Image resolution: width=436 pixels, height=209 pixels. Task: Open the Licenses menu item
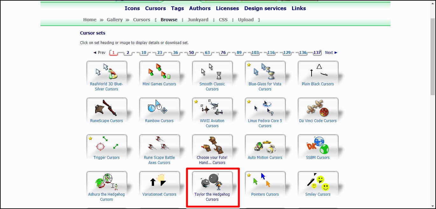[x=228, y=8]
